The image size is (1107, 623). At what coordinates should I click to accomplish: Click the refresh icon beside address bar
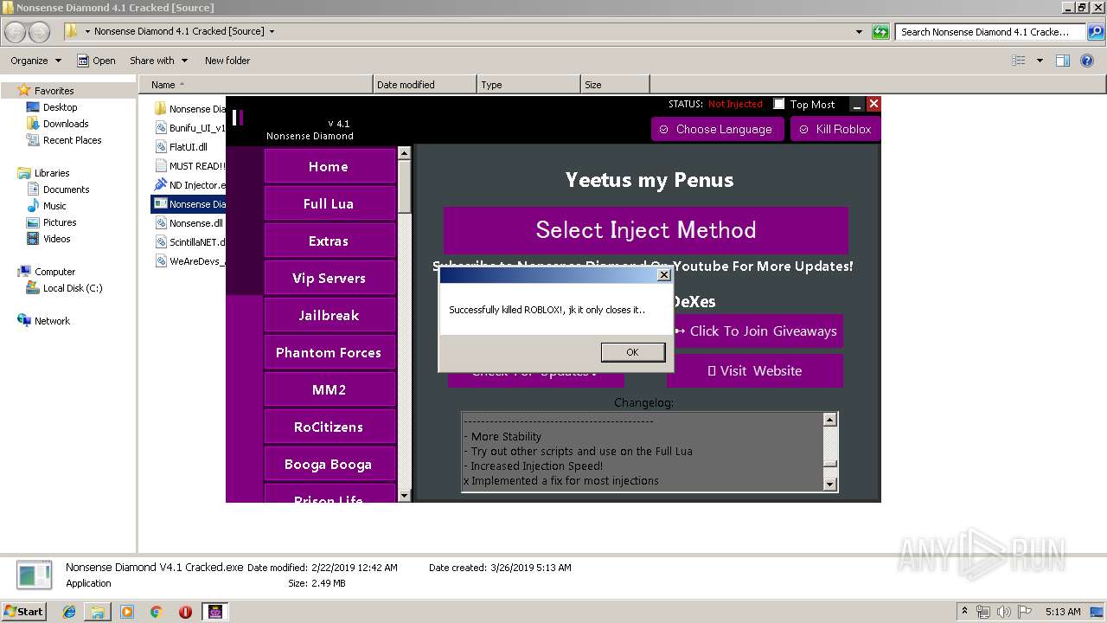click(x=880, y=32)
